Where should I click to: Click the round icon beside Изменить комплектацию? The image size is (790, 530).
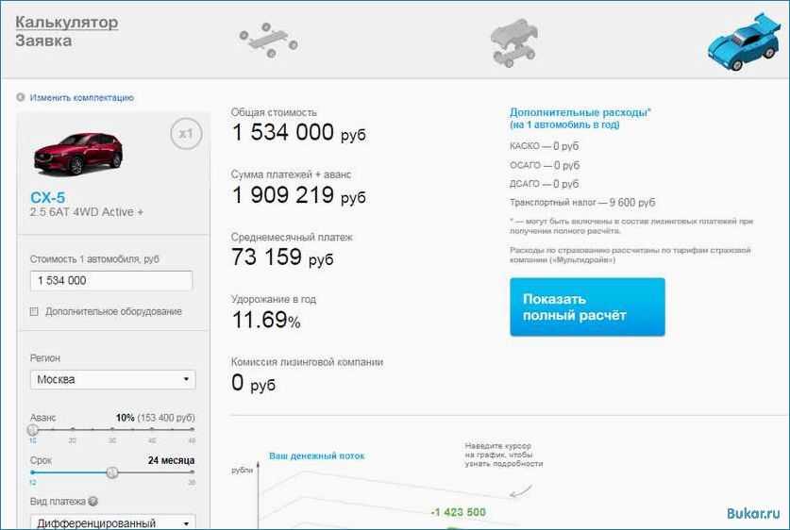pos(21,97)
